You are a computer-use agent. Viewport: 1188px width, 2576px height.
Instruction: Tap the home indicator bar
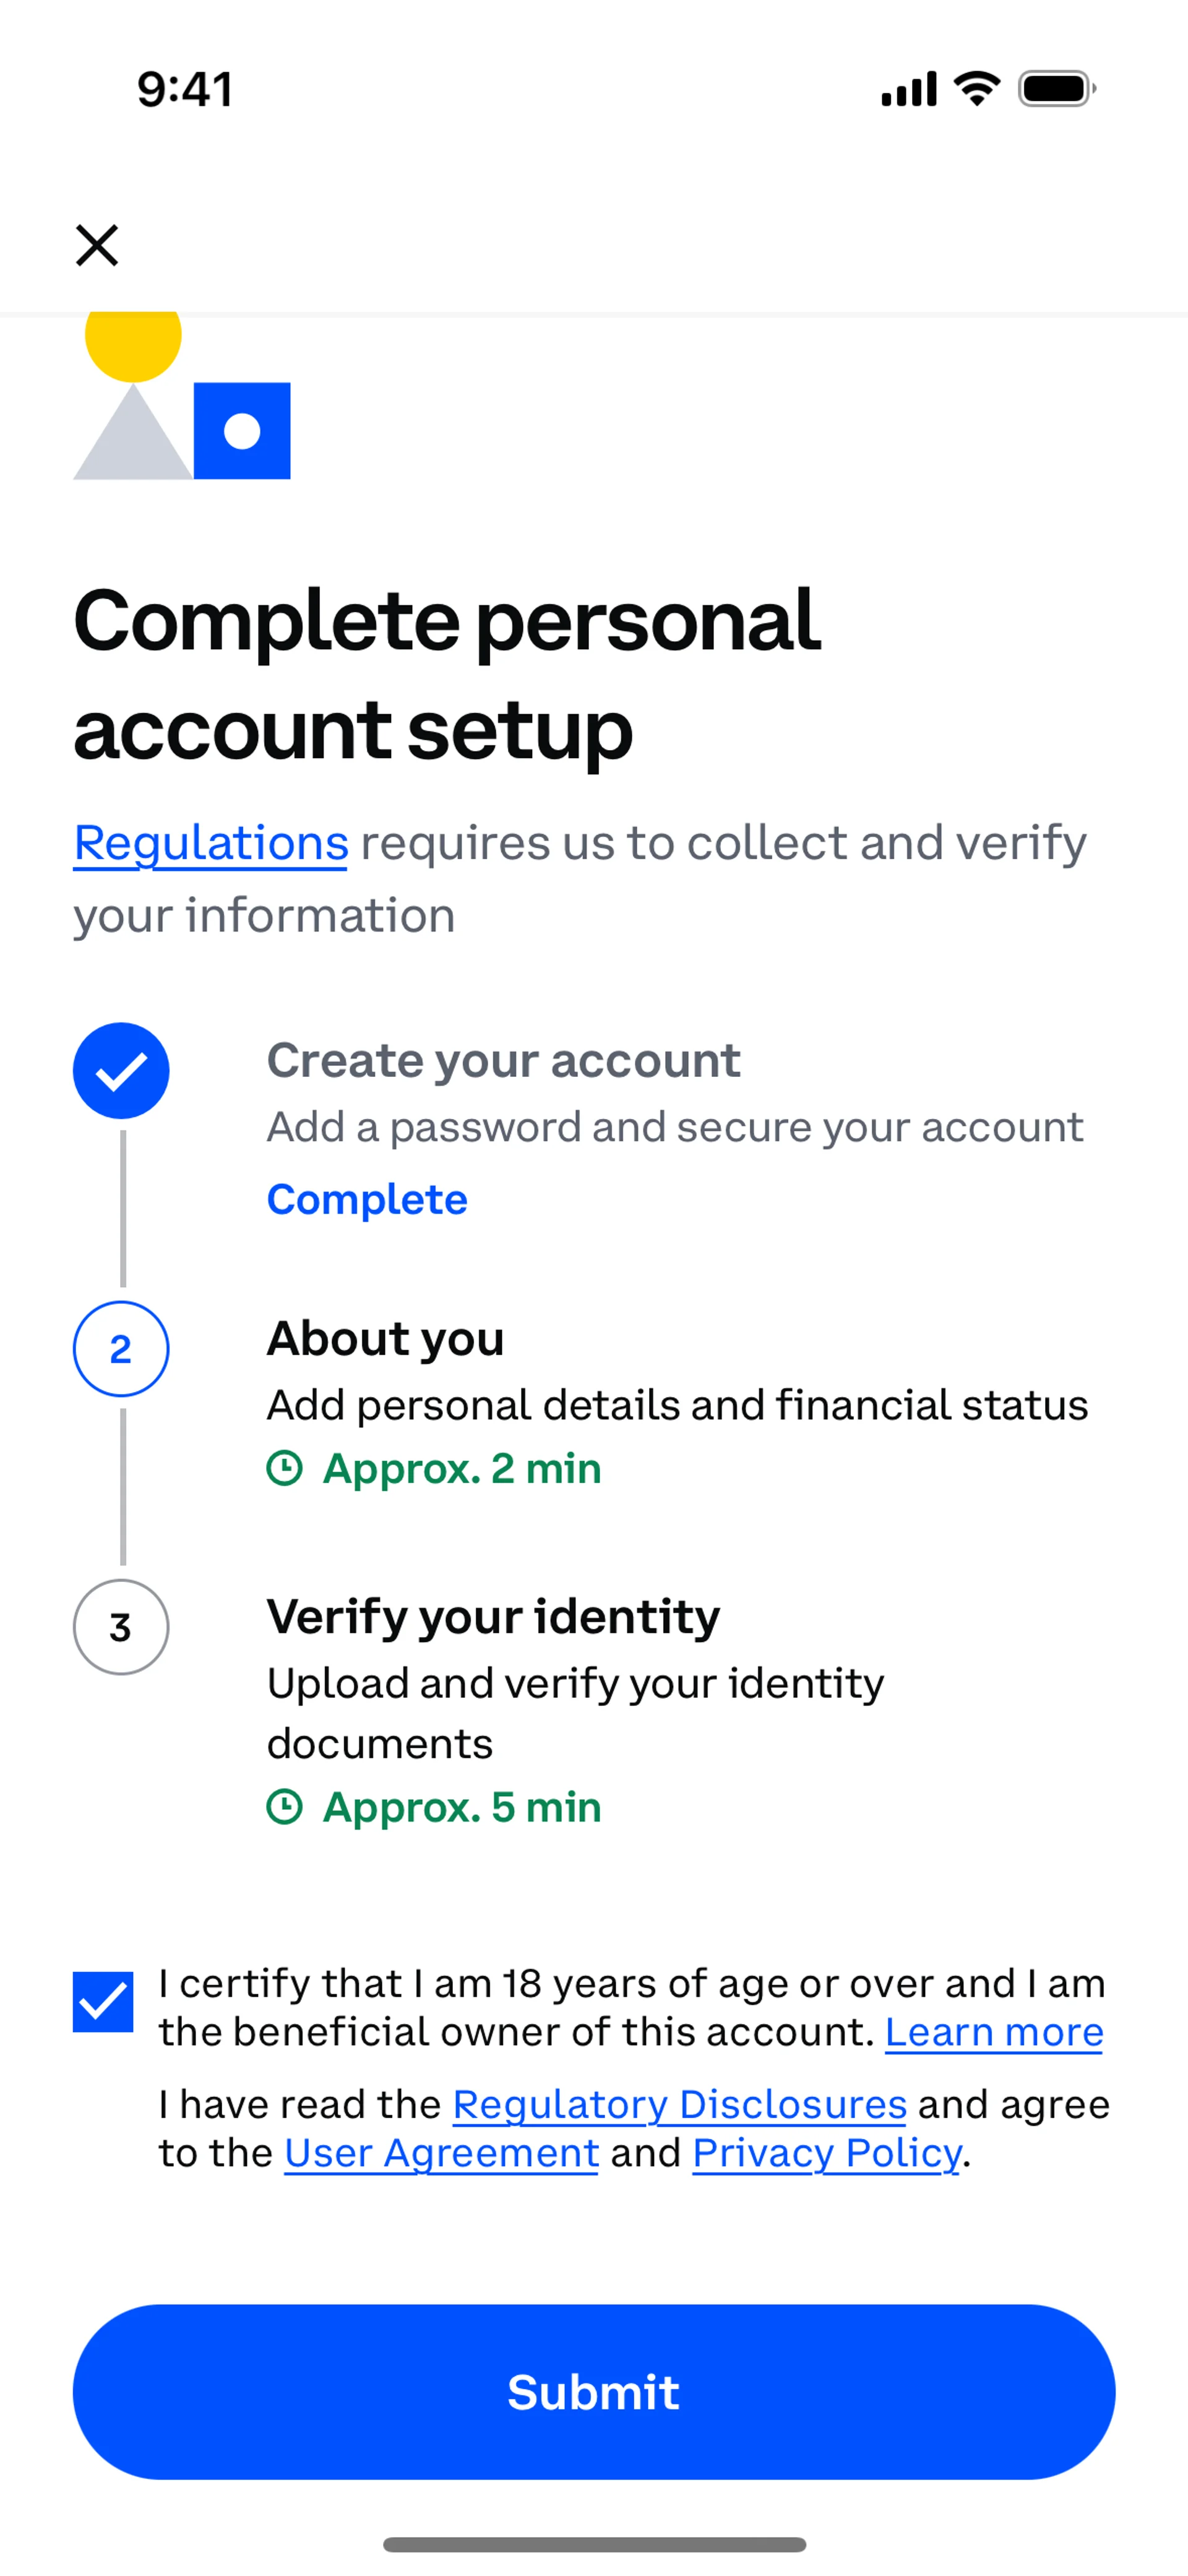click(x=594, y=2544)
